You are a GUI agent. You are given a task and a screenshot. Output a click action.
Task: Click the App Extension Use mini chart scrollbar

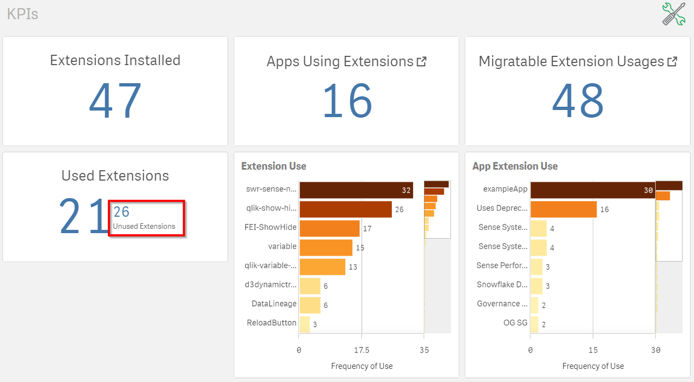click(669, 221)
